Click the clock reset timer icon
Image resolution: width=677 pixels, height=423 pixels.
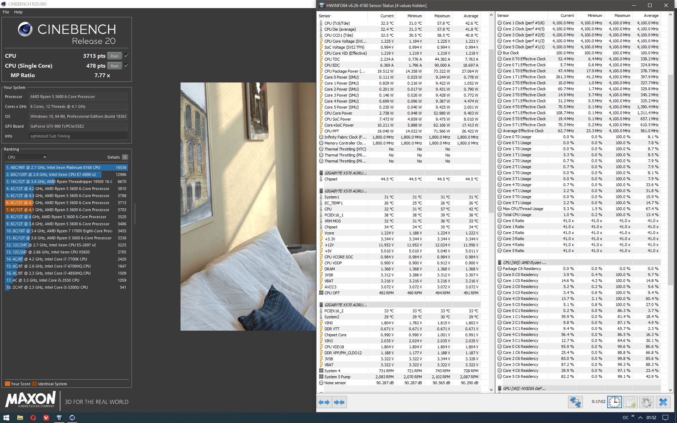click(614, 402)
